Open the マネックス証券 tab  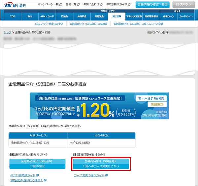(x=134, y=16)
